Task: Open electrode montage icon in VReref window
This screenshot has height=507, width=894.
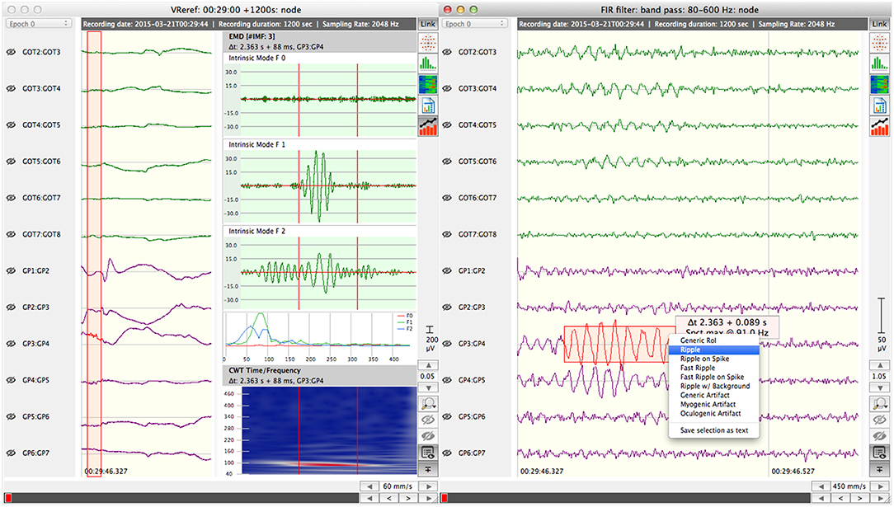Action: [x=427, y=42]
